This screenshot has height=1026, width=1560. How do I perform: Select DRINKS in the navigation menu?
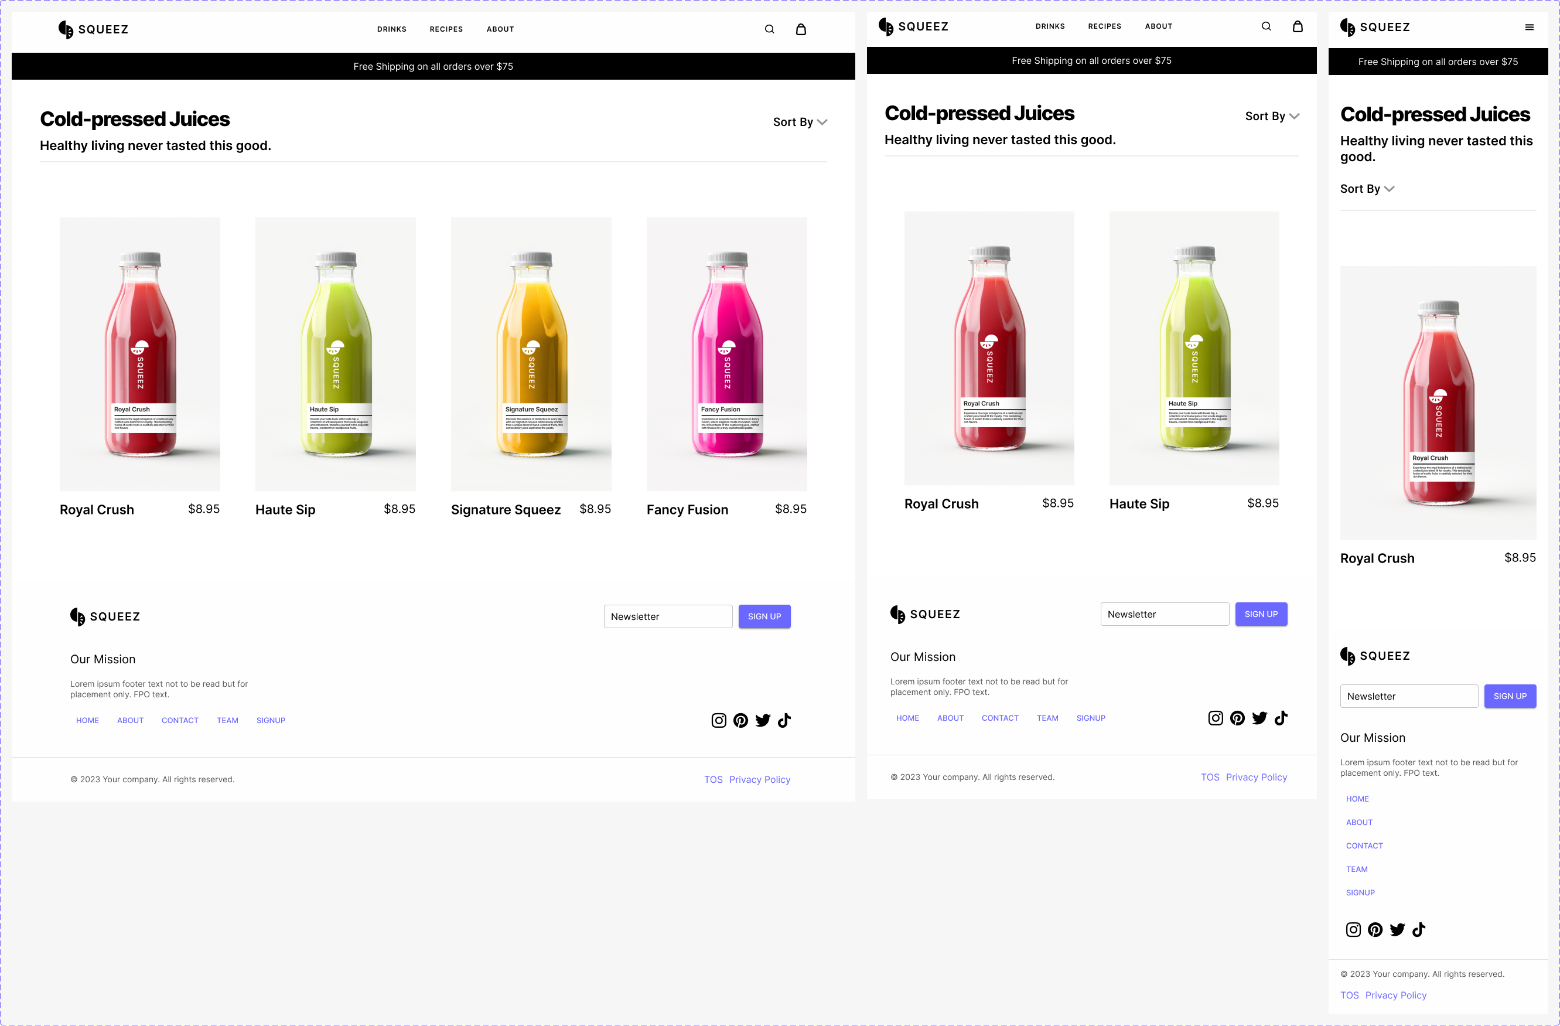click(391, 29)
